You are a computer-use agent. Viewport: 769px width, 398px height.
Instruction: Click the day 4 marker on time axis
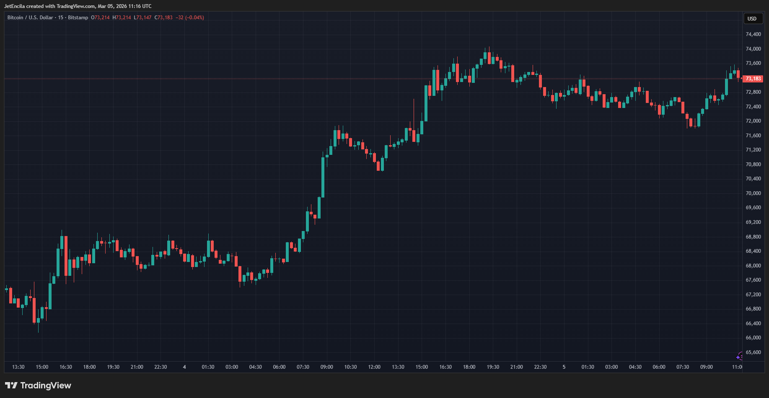click(184, 367)
